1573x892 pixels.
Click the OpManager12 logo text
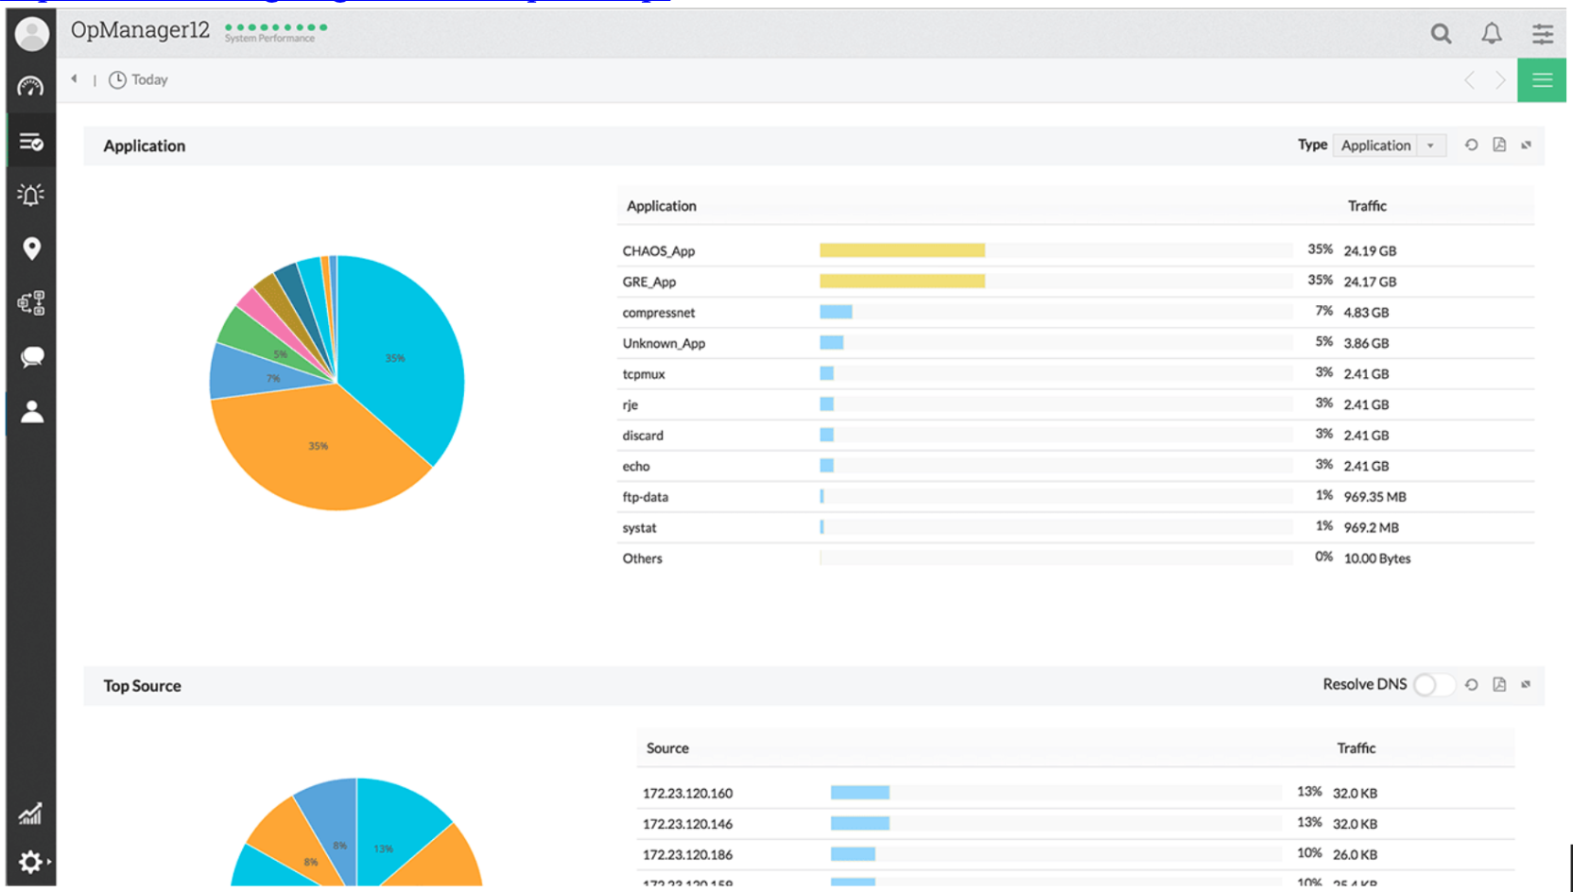(x=139, y=29)
